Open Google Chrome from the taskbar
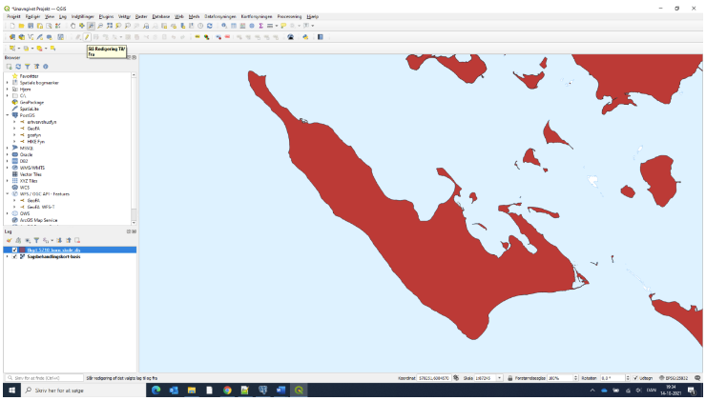This screenshot has width=706, height=401. click(227, 391)
